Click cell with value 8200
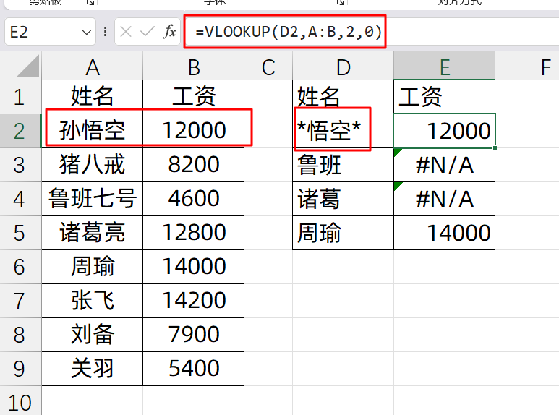 [194, 165]
